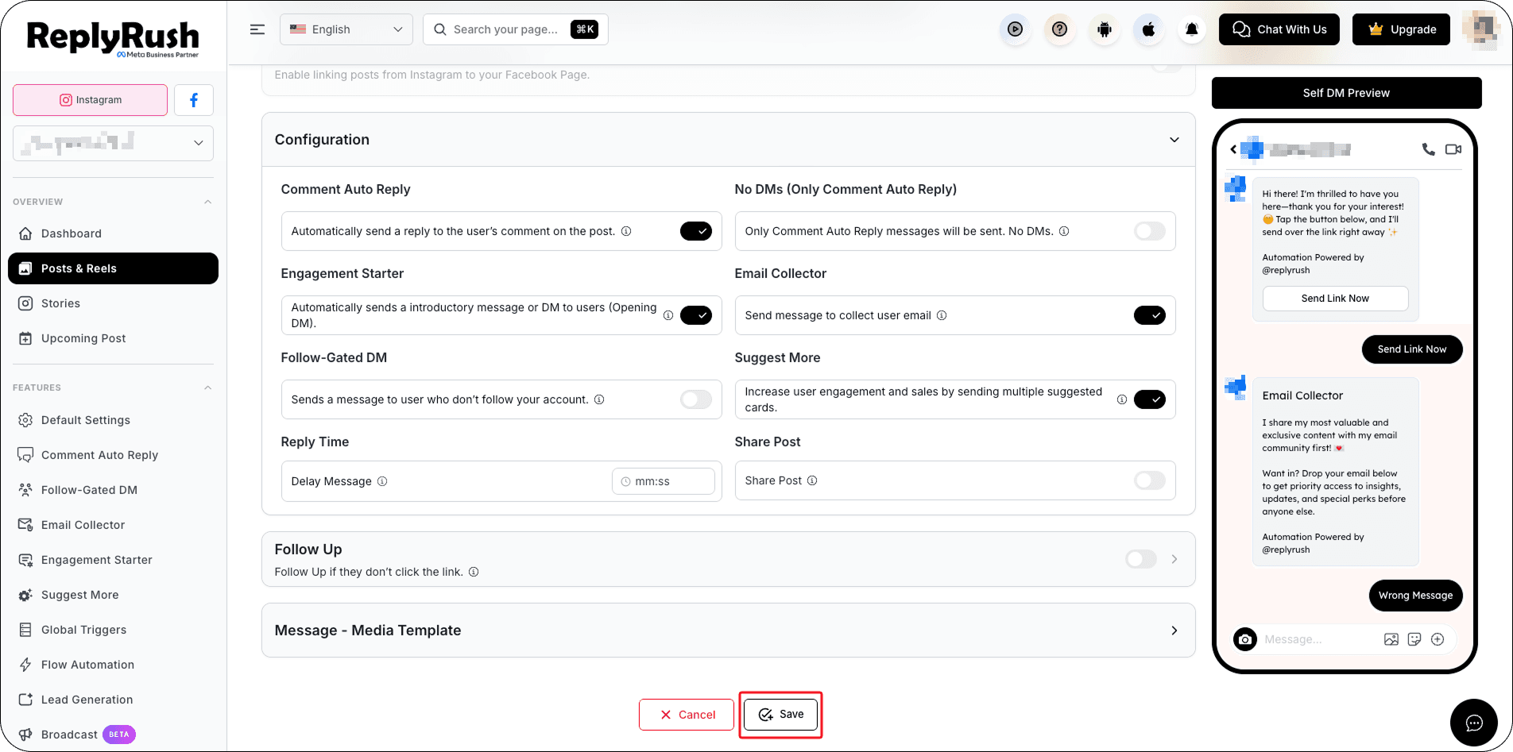Collapse the sidebar with hamburger icon
The height and width of the screenshot is (752, 1513).
click(x=257, y=29)
